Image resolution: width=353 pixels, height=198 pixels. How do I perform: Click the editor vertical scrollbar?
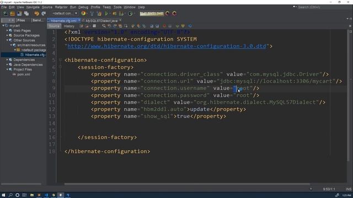pyautogui.click(x=348, y=95)
